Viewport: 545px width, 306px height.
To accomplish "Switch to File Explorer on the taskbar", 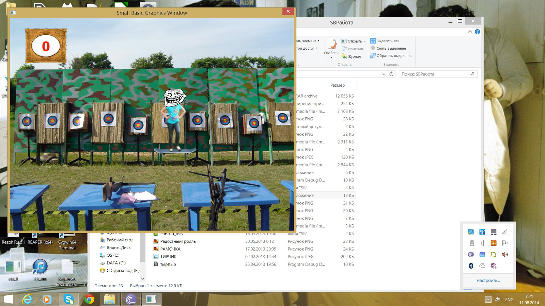I will tap(110, 299).
